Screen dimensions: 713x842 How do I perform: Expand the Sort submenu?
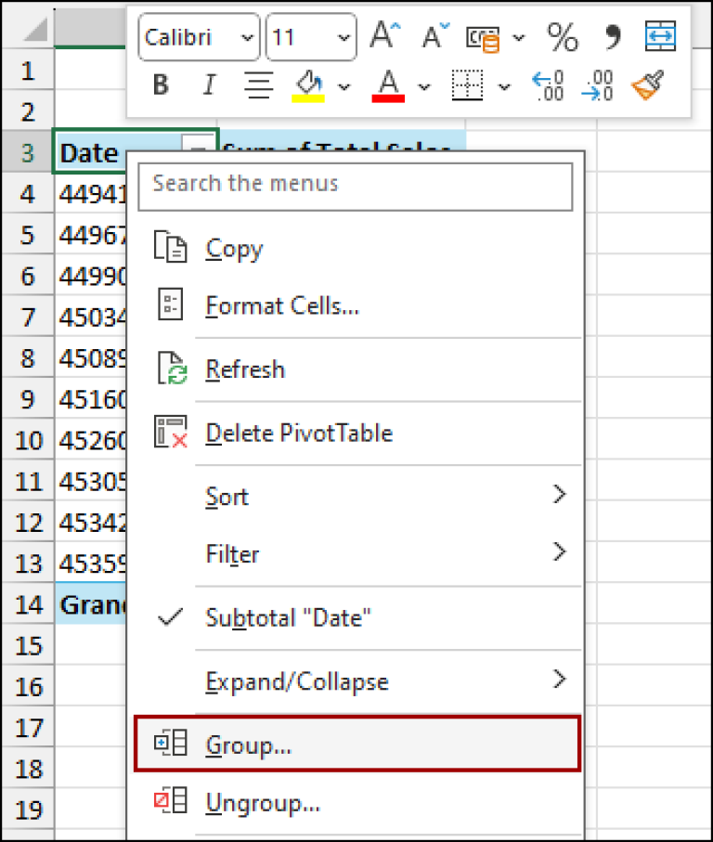226,497
